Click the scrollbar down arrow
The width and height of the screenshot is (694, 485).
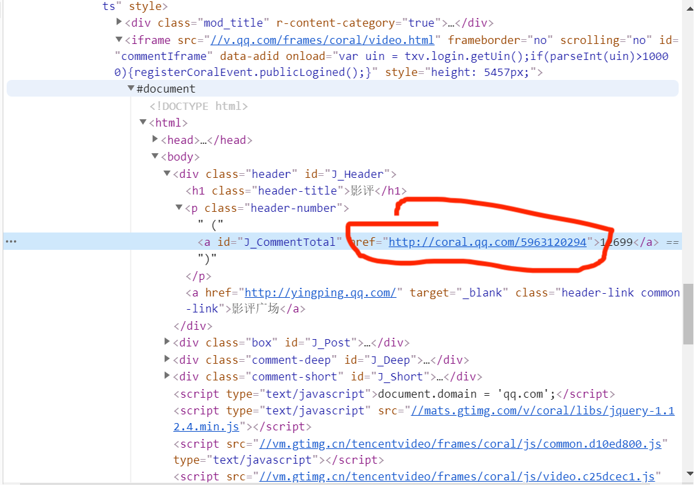click(689, 474)
